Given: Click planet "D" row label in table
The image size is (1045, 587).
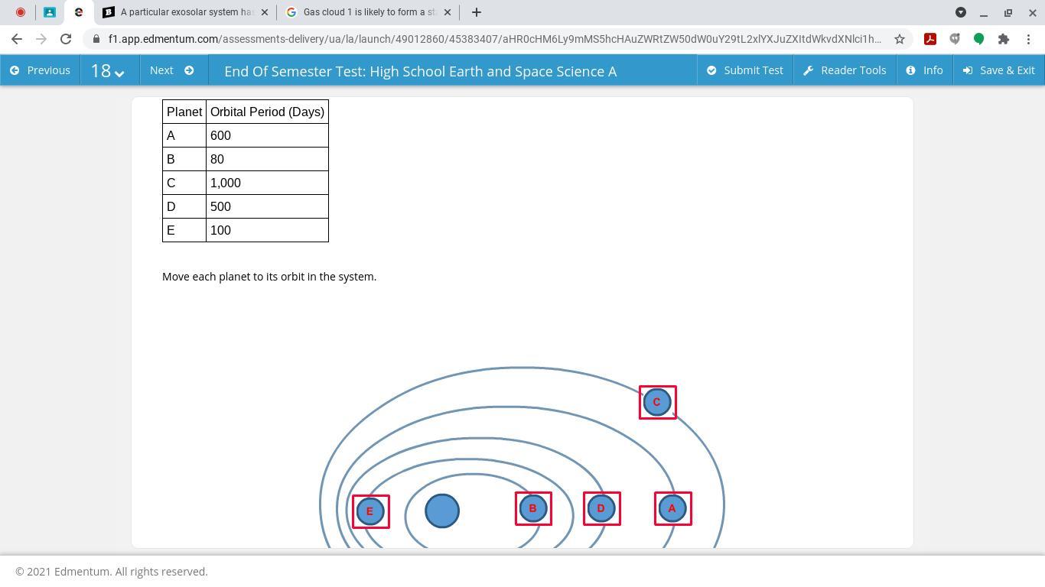Looking at the screenshot, I should coord(184,206).
